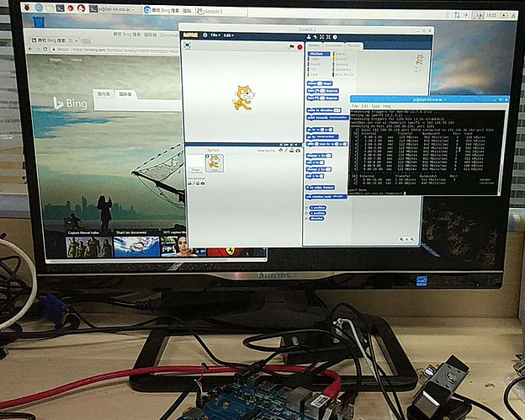Open the Edit menu in Scratch
This screenshot has height=420, width=525.
229,35
